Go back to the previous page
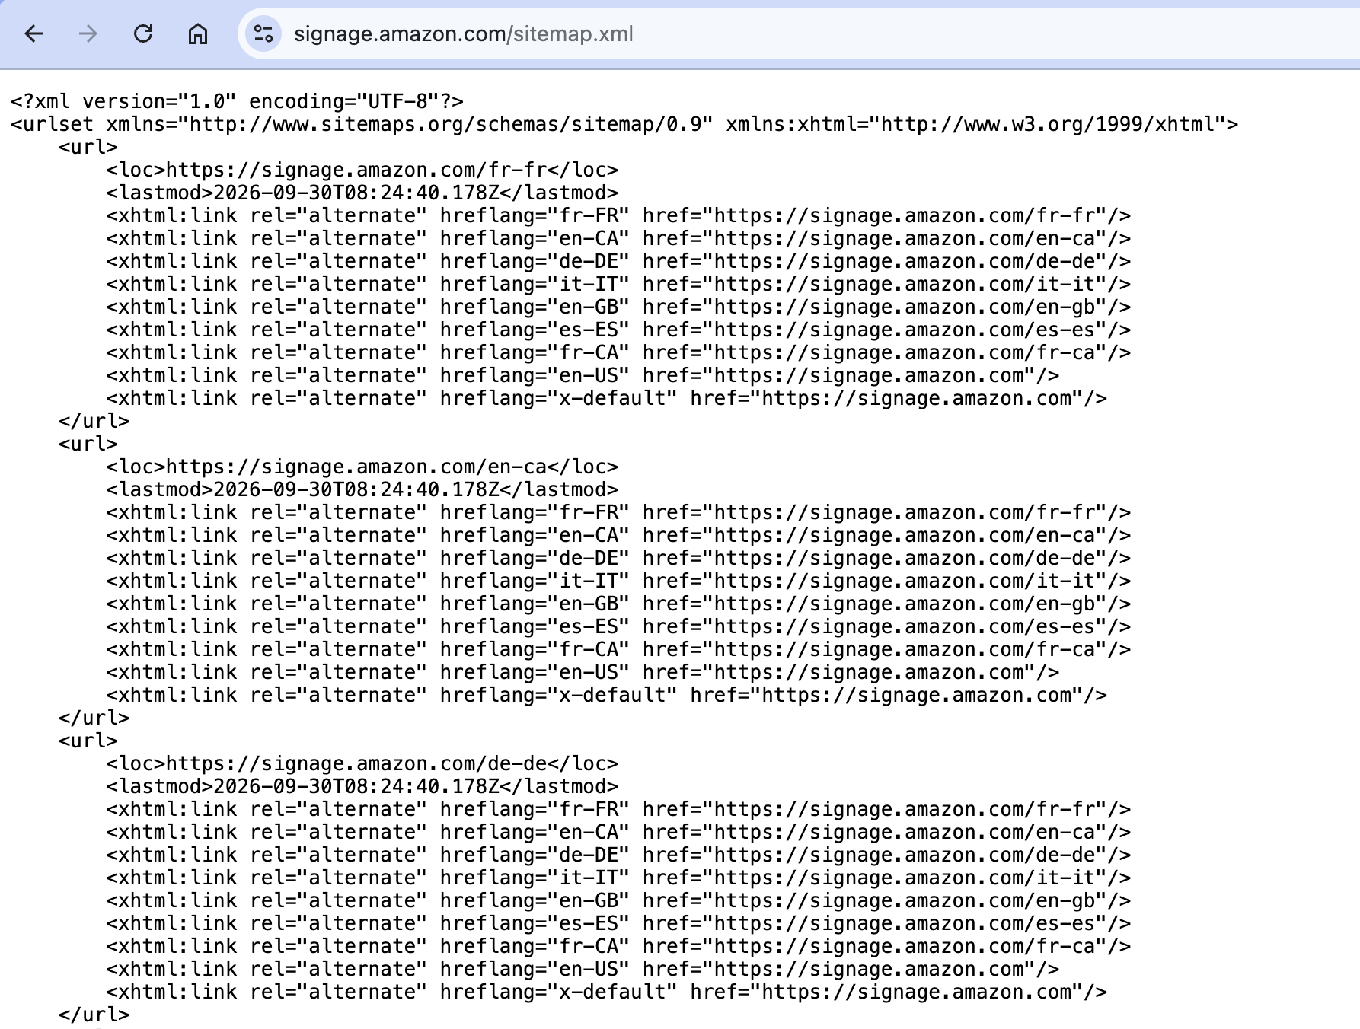1360x1029 pixels. click(x=34, y=33)
